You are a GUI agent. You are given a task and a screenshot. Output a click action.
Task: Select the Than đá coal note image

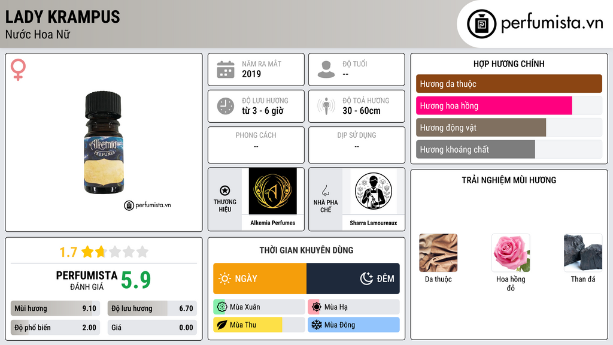tap(583, 253)
